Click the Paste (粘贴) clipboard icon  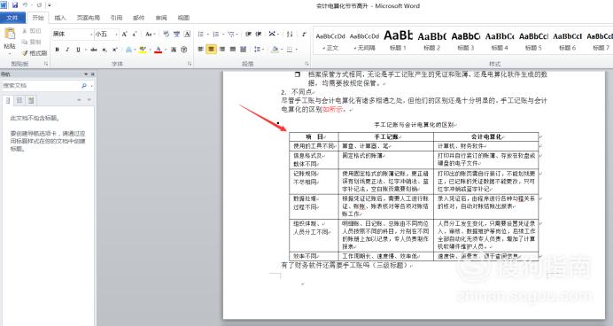10,35
